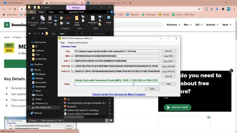This screenshot has width=237, height=133.
Task: Click the New folder icon in ribbon
Action: (77, 18)
